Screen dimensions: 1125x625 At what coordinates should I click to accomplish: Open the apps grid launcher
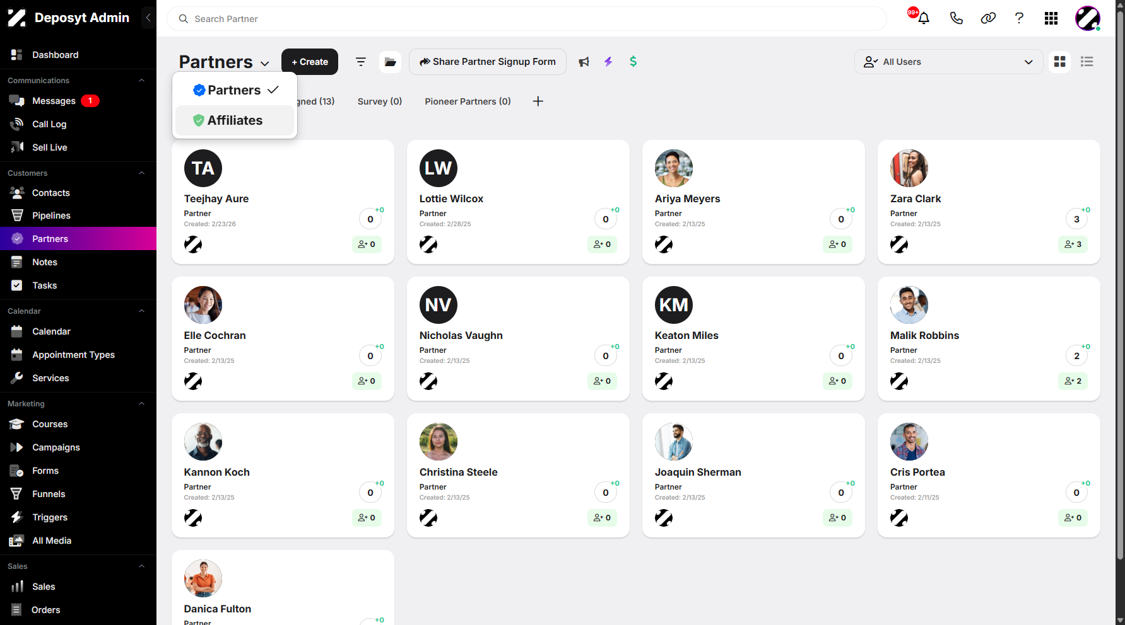tap(1051, 18)
